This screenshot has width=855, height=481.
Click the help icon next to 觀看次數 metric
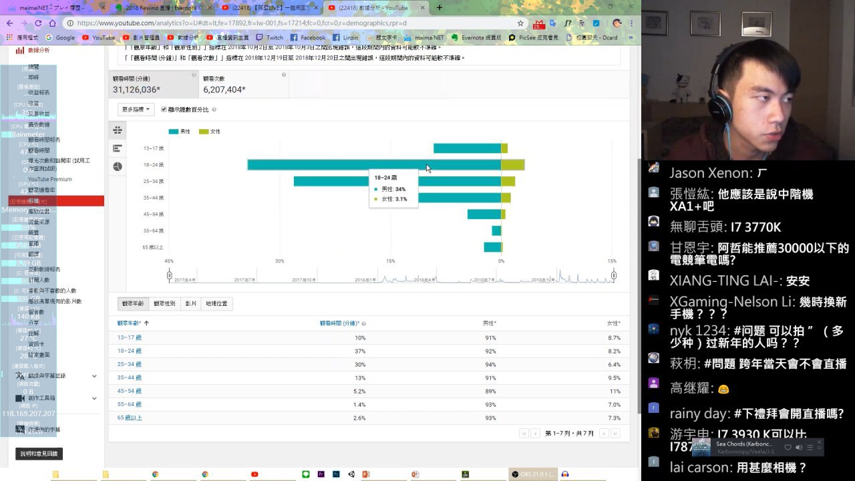click(x=284, y=75)
